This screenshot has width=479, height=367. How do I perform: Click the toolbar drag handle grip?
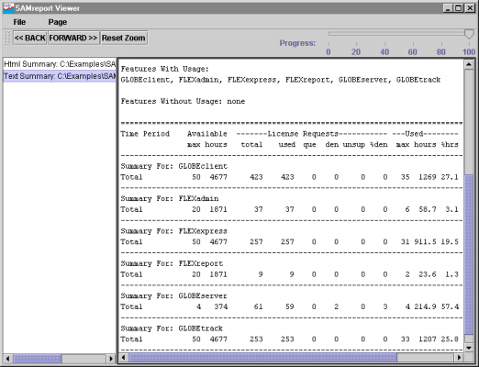[6, 38]
